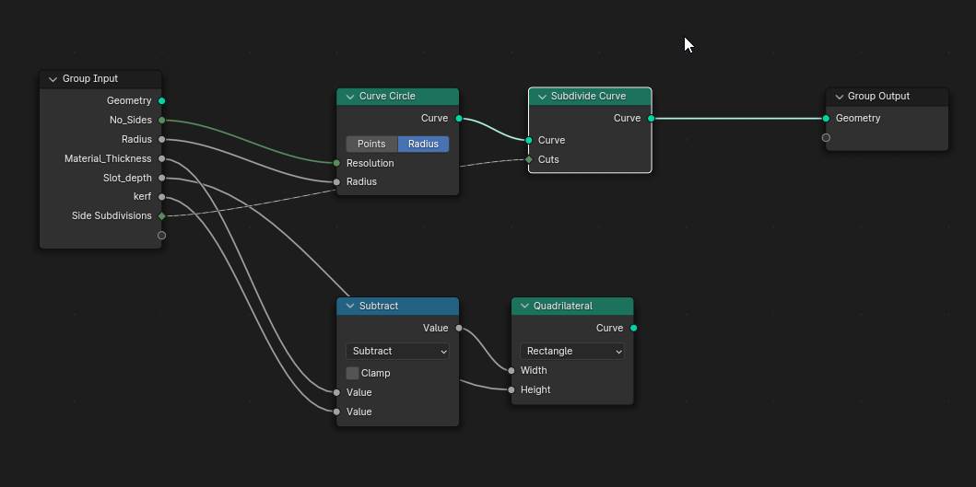Click Curve output socket on Subdivide Curve
Screen dimensions: 976x487
[651, 118]
